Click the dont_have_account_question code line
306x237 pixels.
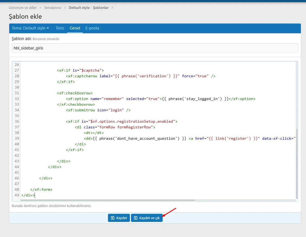click(x=190, y=138)
